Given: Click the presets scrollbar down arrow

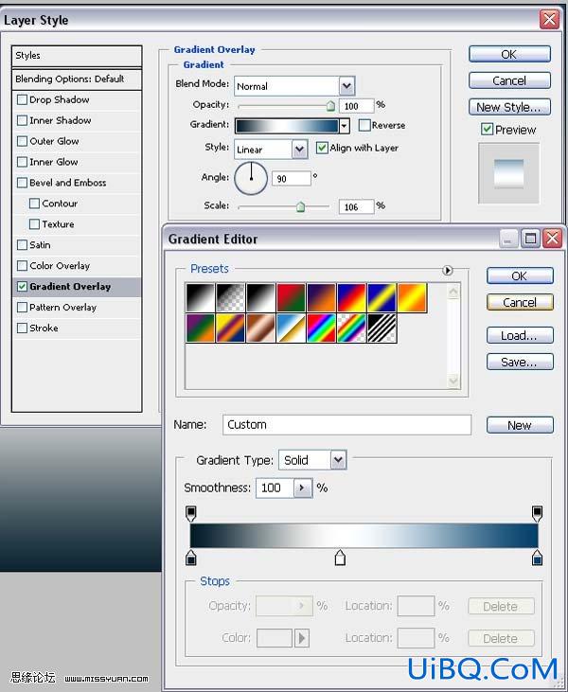Looking at the screenshot, I should [453, 381].
